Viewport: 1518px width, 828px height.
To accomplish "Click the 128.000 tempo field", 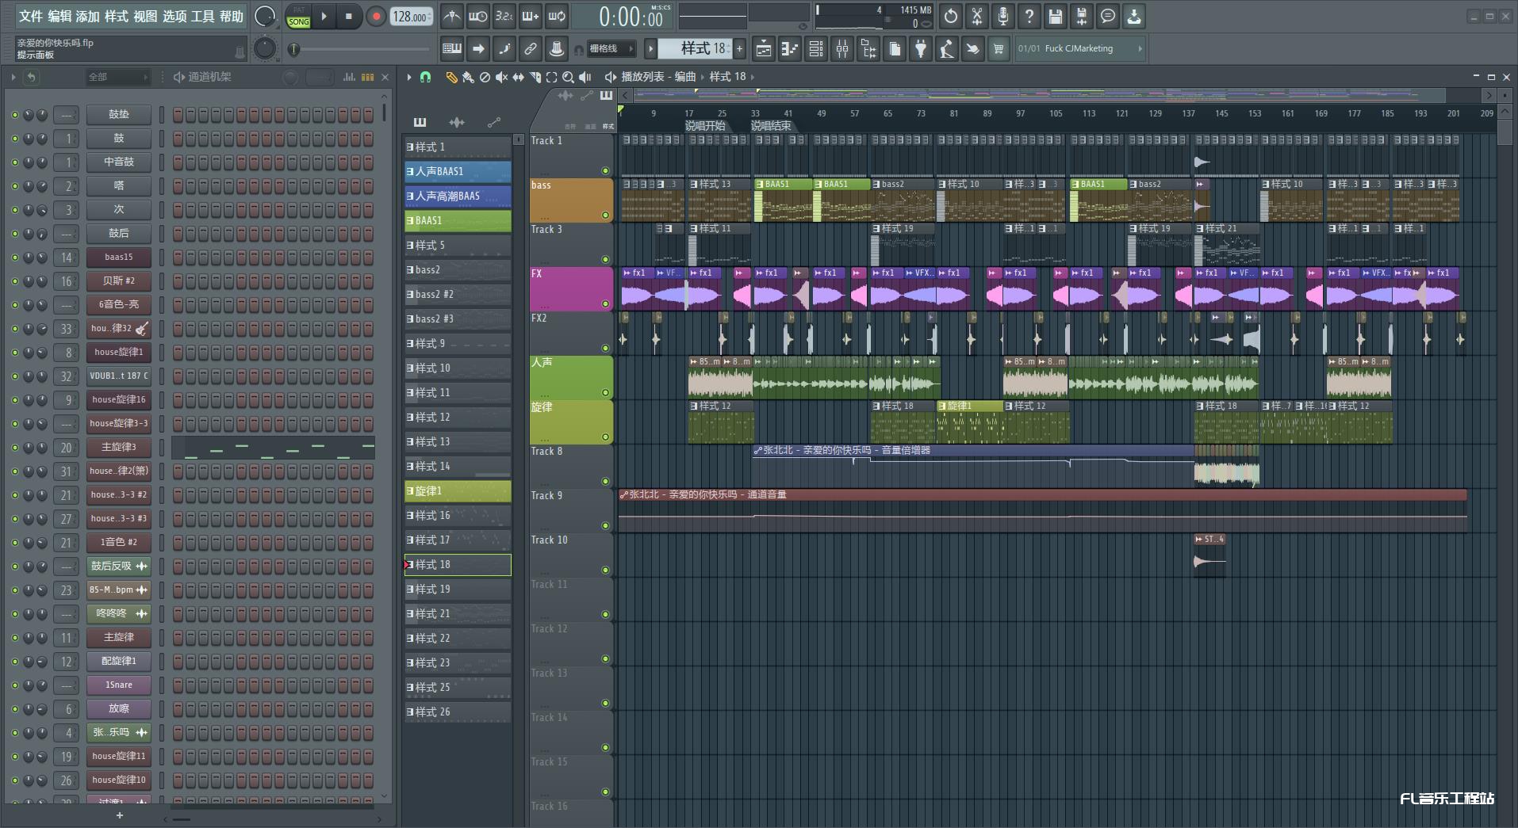I will pos(411,17).
